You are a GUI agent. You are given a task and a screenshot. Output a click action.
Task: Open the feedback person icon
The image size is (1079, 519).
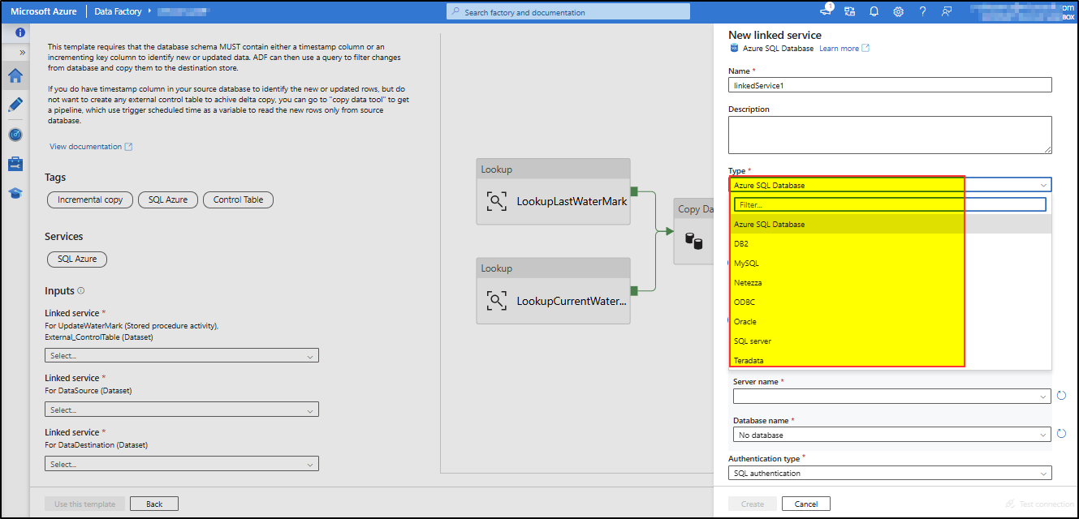(x=947, y=11)
